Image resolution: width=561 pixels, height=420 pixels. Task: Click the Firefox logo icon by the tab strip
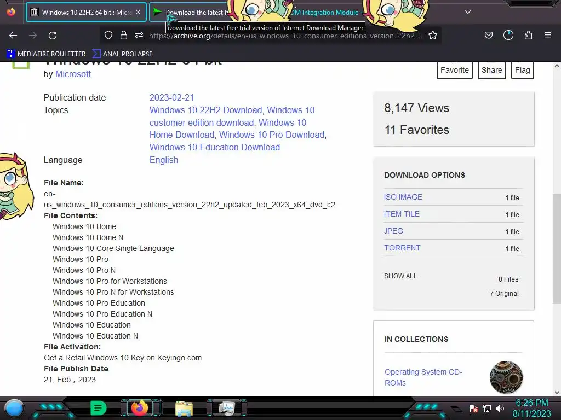click(11, 12)
